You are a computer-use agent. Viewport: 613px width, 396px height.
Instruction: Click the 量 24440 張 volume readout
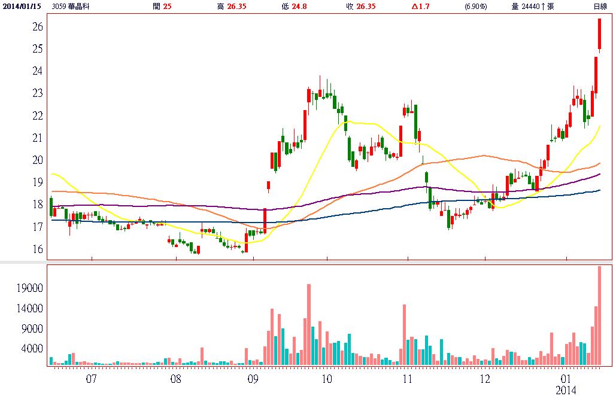[x=533, y=6]
